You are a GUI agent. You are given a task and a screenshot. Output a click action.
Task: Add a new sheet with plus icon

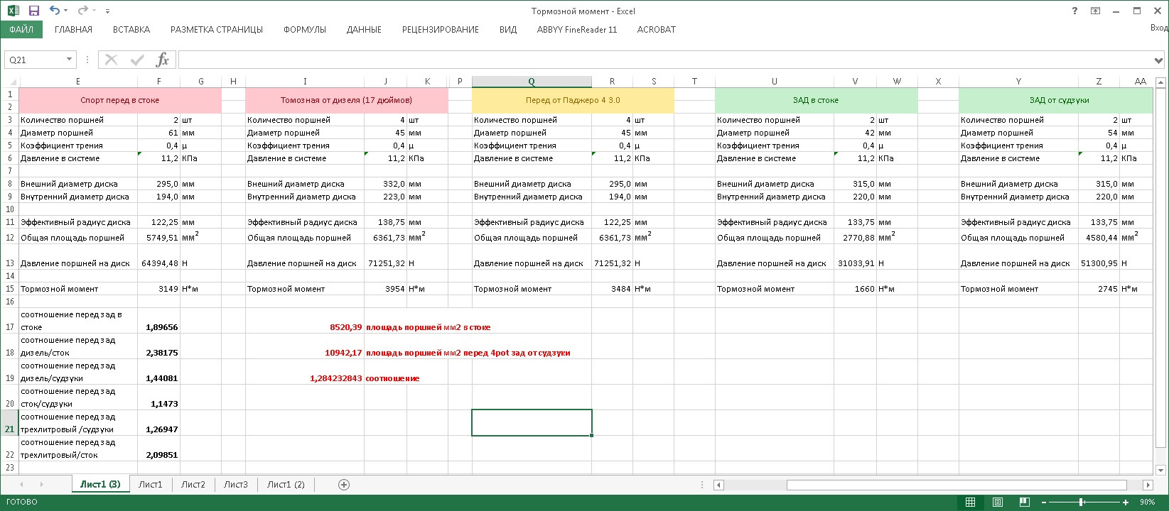(344, 485)
